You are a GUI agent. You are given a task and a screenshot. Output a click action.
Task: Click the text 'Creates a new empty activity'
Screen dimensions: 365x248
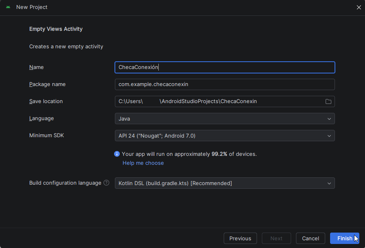click(x=66, y=47)
